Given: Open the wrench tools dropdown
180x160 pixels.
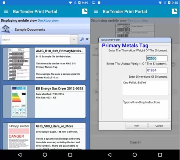Looking at the screenshot, I should point(84,39).
